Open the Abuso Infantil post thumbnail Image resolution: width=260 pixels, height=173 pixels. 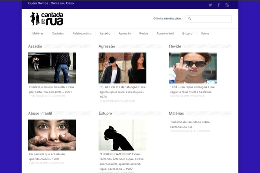pos(52,135)
